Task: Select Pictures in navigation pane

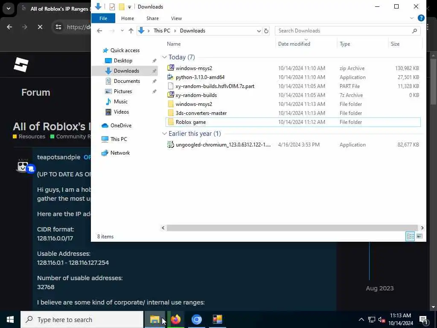Action: tap(122, 91)
